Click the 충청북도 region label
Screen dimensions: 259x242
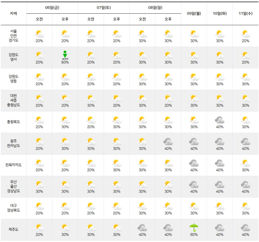tap(13, 122)
